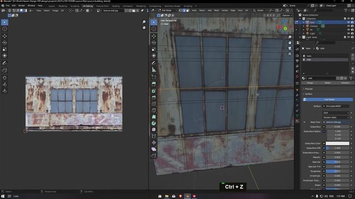Image resolution: width=355 pixels, height=199 pixels.
Task: Open the Image menu in UV editor
Action: 55,11
